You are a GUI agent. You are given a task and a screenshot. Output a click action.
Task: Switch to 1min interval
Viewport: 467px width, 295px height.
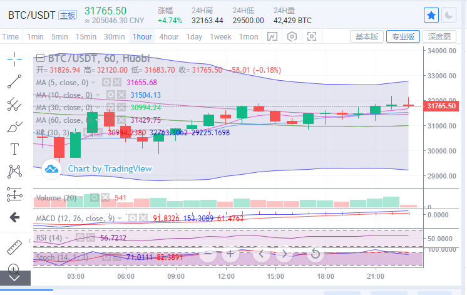(35, 37)
